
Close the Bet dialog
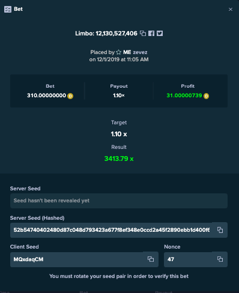[231, 10]
